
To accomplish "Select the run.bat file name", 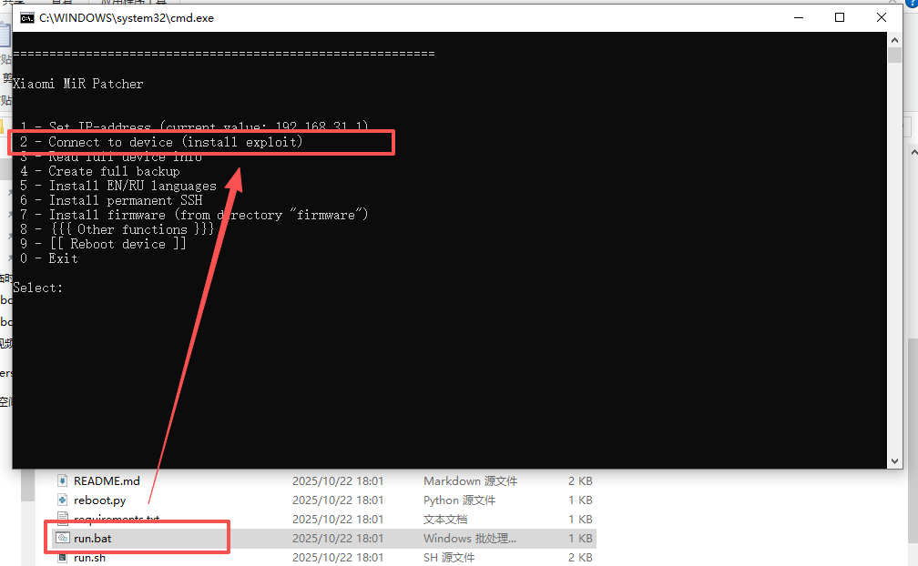I will pos(93,538).
